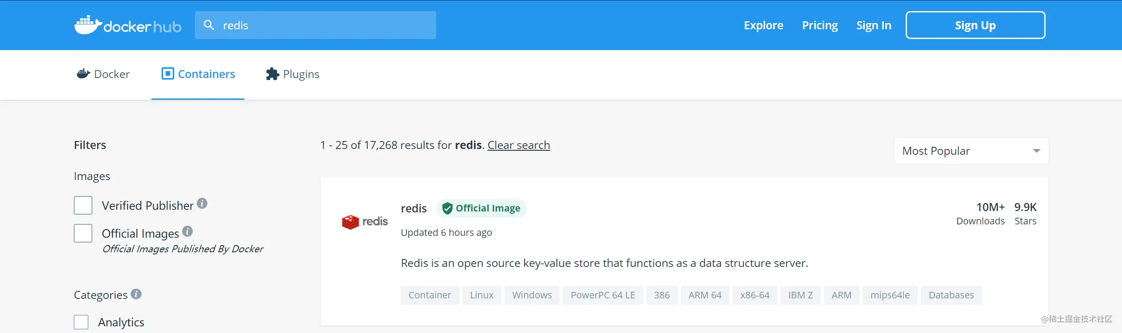Screen dimensions: 1122x333
Task: Click the Updated 6 hours ago text
Action: tap(446, 233)
